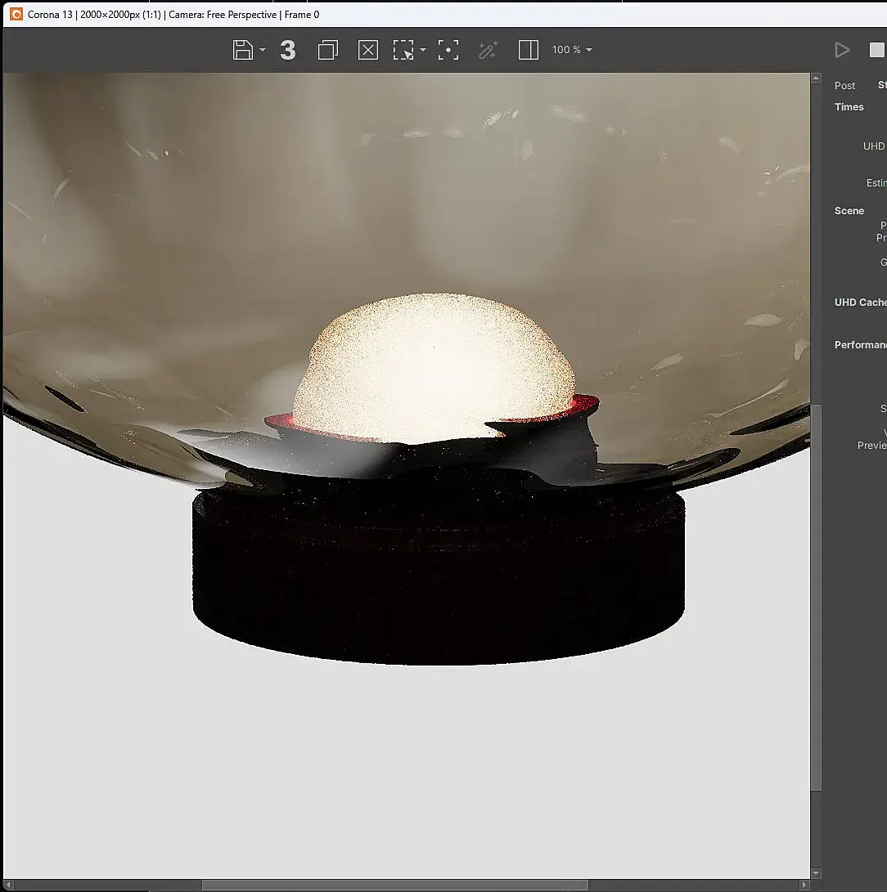Click the up arrow of vertical scrollbar
The height and width of the screenshot is (892, 887).
(x=816, y=79)
